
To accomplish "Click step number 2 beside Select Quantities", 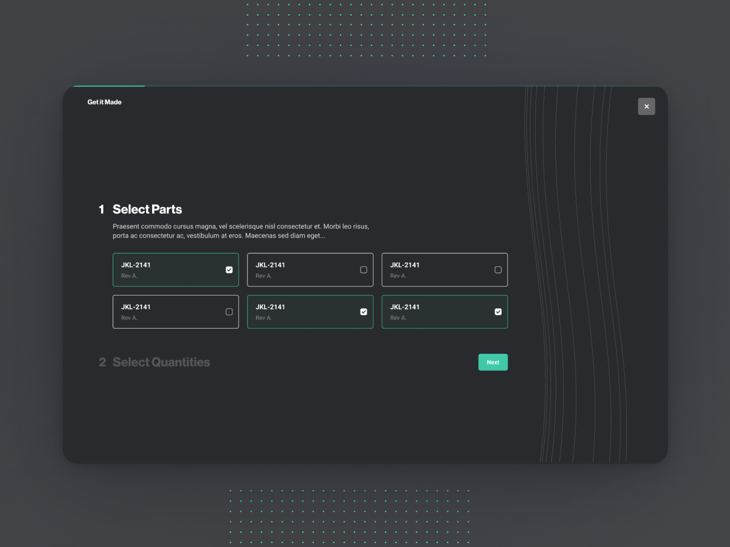I will [102, 362].
